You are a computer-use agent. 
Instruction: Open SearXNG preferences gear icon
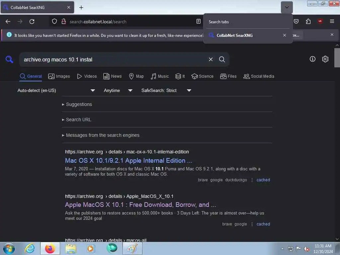click(325, 59)
